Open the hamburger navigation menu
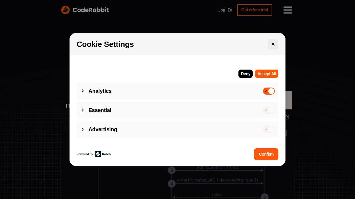Viewport: 355px width, 199px height. pyautogui.click(x=288, y=10)
